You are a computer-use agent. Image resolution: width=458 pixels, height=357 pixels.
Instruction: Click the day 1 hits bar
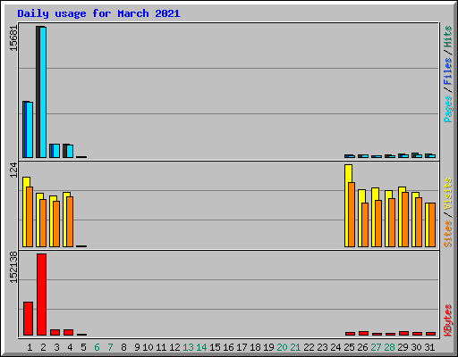pos(24,129)
